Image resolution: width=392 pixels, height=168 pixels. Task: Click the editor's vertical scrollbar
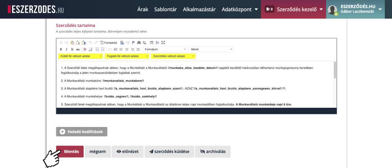335,70
